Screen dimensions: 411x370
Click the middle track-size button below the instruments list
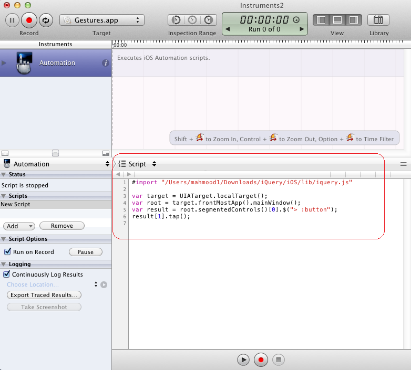click(x=55, y=153)
